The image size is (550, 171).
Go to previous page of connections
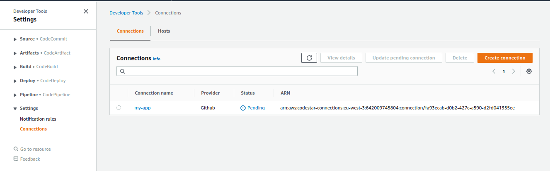click(x=494, y=71)
